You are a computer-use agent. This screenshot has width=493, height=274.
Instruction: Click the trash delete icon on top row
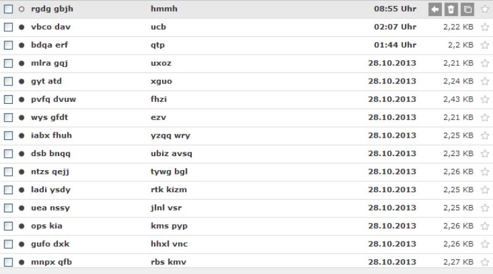tap(451, 9)
